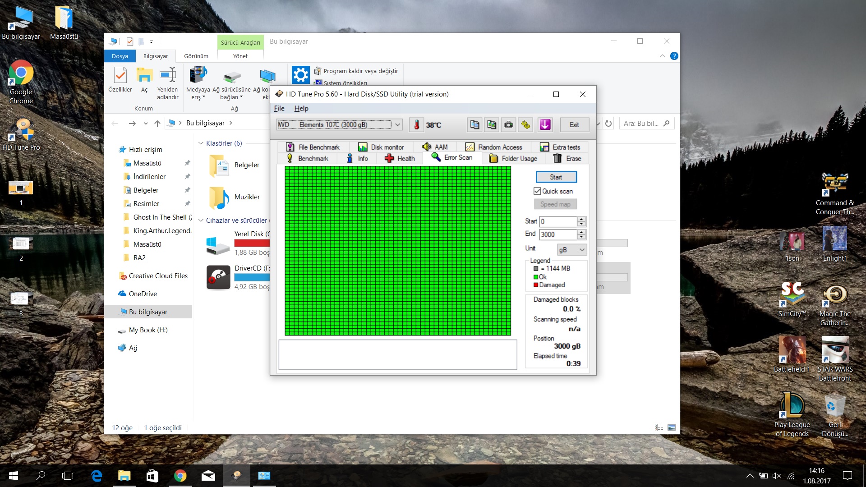Click the settings gear icon in Explorer ribbon
Viewport: 866px width, 487px height.
300,75
